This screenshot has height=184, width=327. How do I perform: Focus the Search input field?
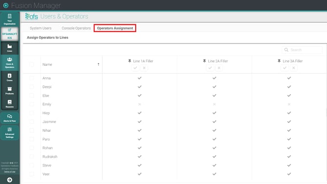[x=302, y=50]
